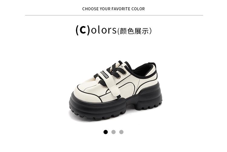This screenshot has height=152, width=227.
Task: Click the bold "C" letter in title
Action: (83, 30)
